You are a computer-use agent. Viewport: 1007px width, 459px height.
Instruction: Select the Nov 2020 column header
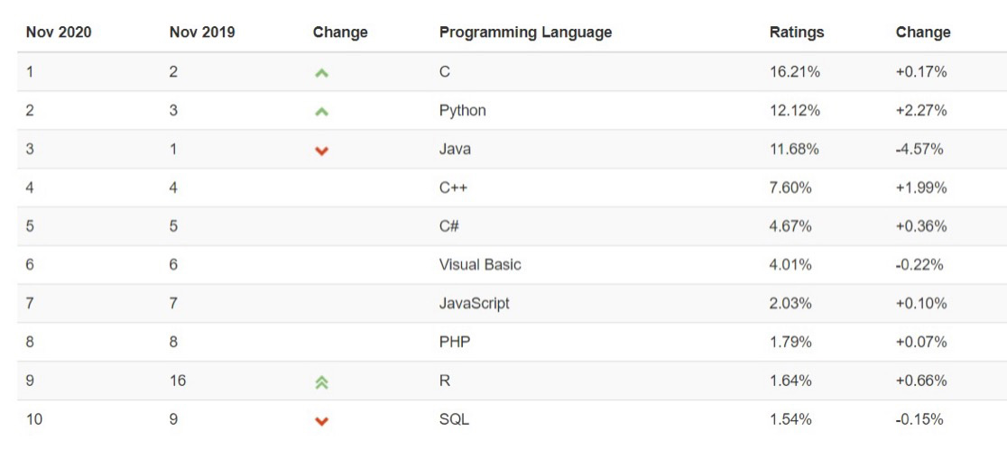click(x=59, y=32)
